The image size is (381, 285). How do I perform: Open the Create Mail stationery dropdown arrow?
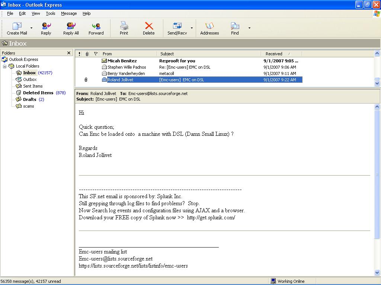point(31,28)
